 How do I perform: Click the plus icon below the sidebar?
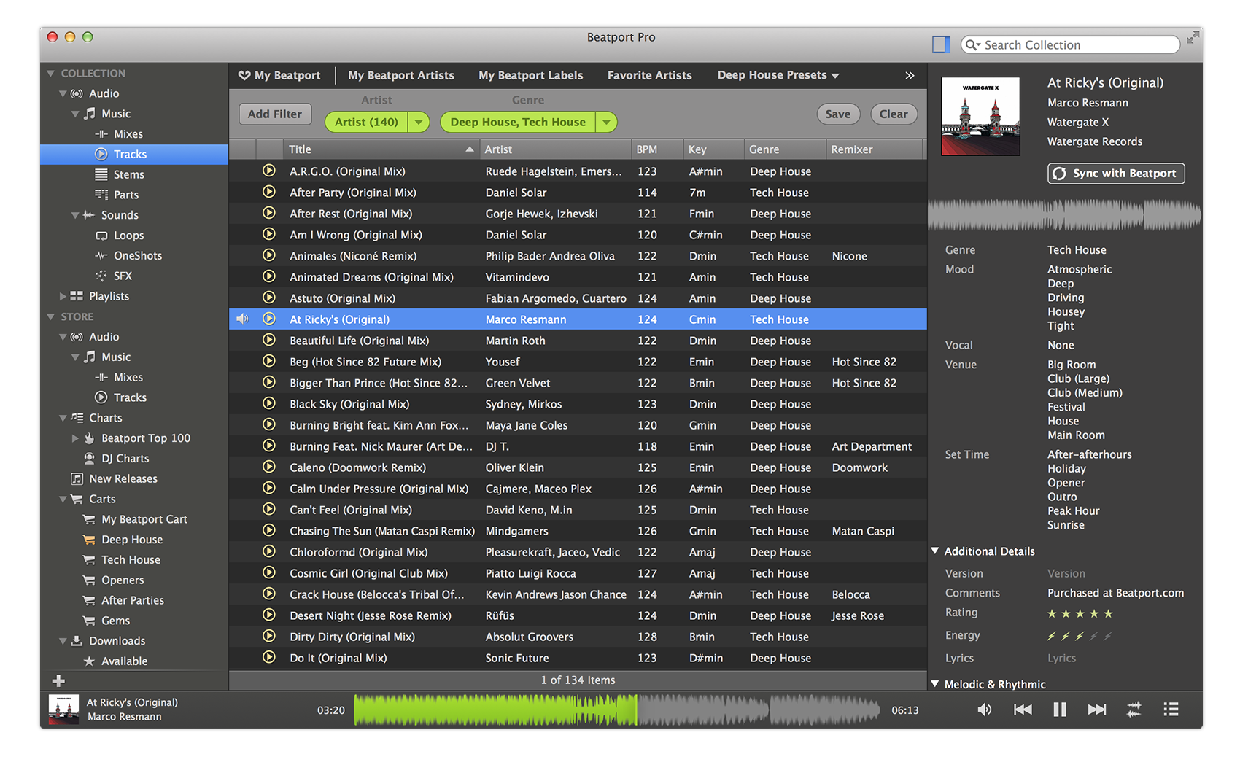point(59,680)
